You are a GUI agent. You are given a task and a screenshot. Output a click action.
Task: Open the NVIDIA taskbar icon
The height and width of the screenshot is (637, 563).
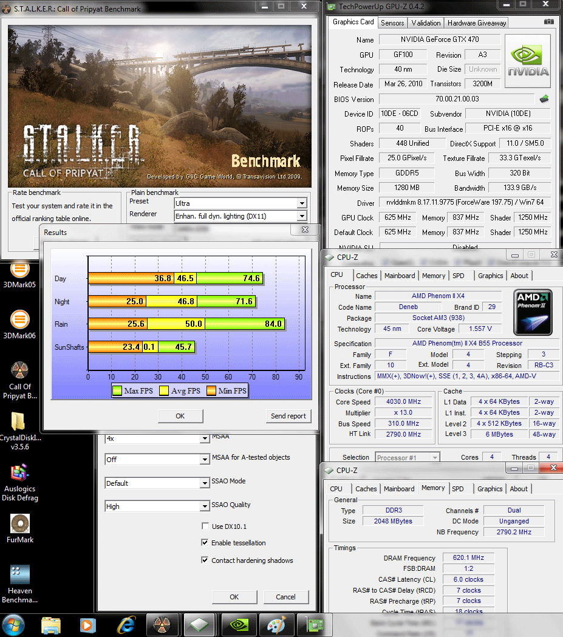240,625
